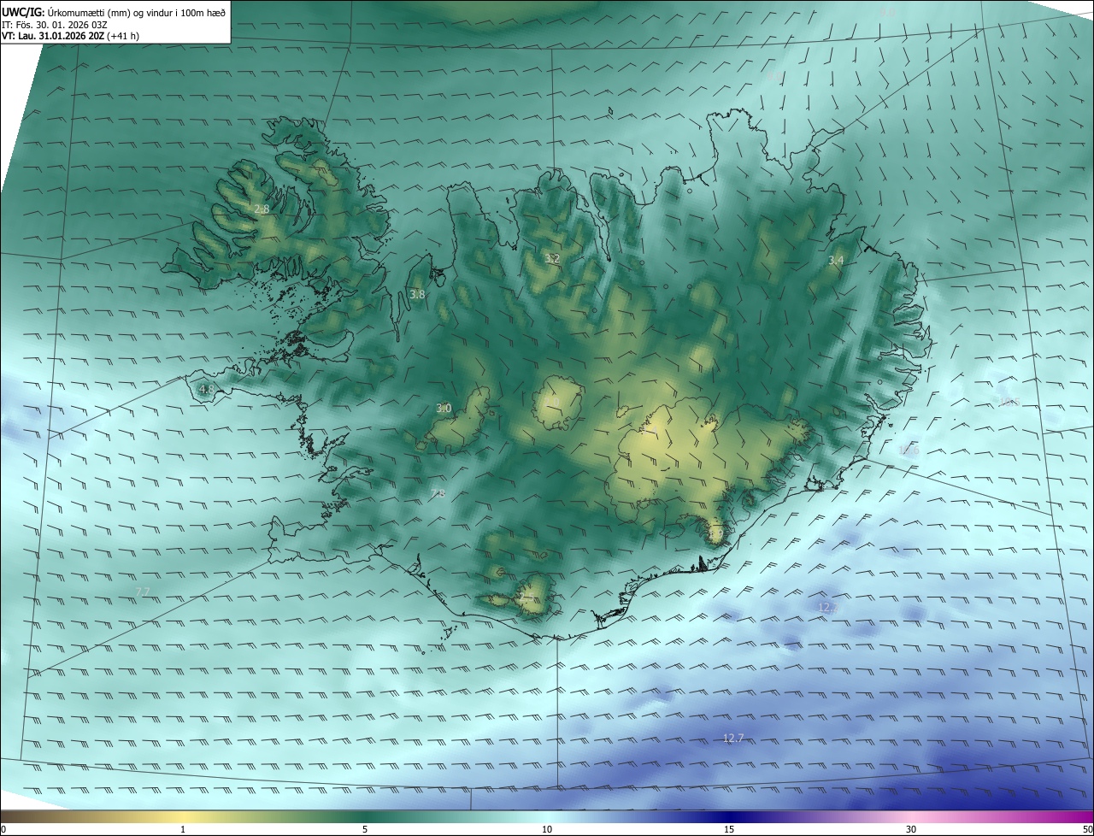Pick the yellow colorbar segment above 1

tap(183, 816)
